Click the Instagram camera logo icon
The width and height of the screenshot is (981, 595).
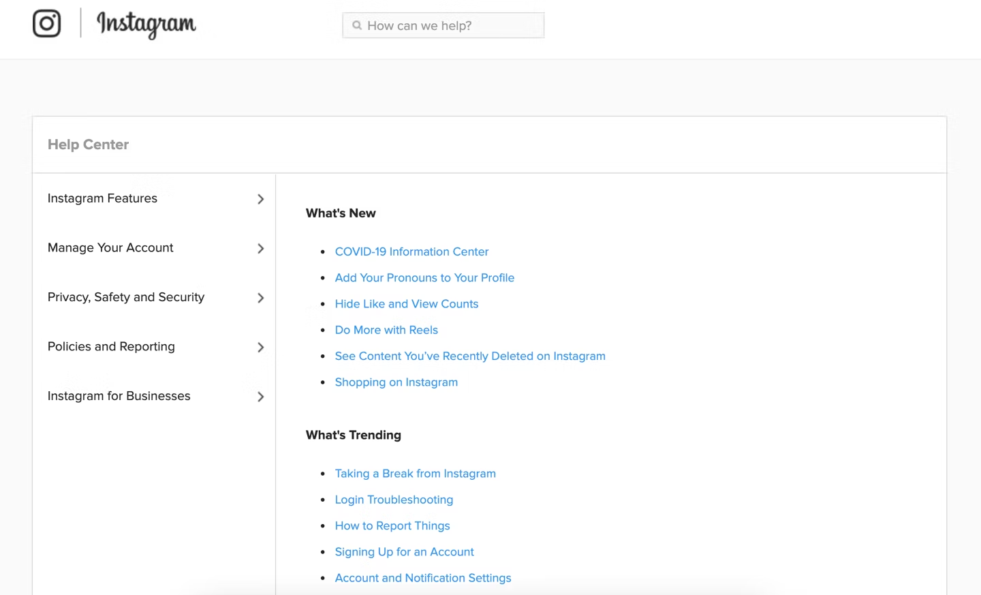coord(46,24)
